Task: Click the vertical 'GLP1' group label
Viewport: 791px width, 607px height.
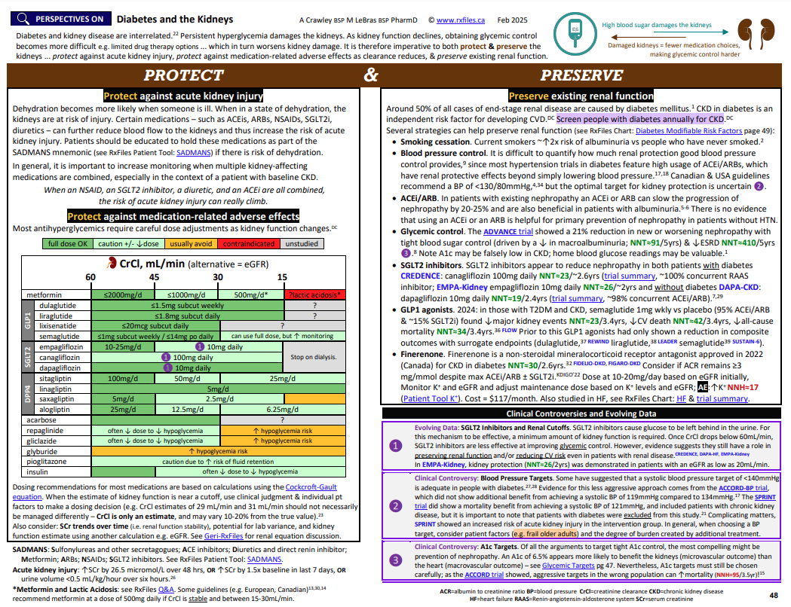Action: pyautogui.click(x=28, y=321)
